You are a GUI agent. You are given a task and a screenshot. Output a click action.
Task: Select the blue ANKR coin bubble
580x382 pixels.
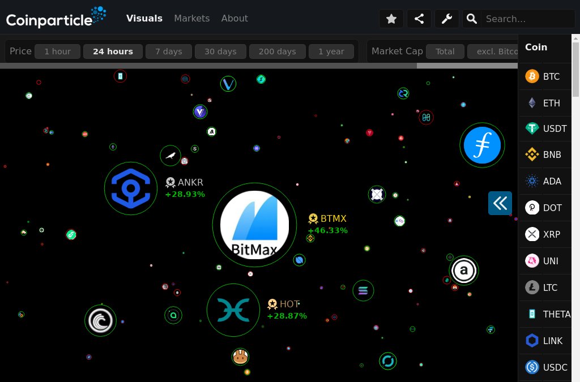131,188
